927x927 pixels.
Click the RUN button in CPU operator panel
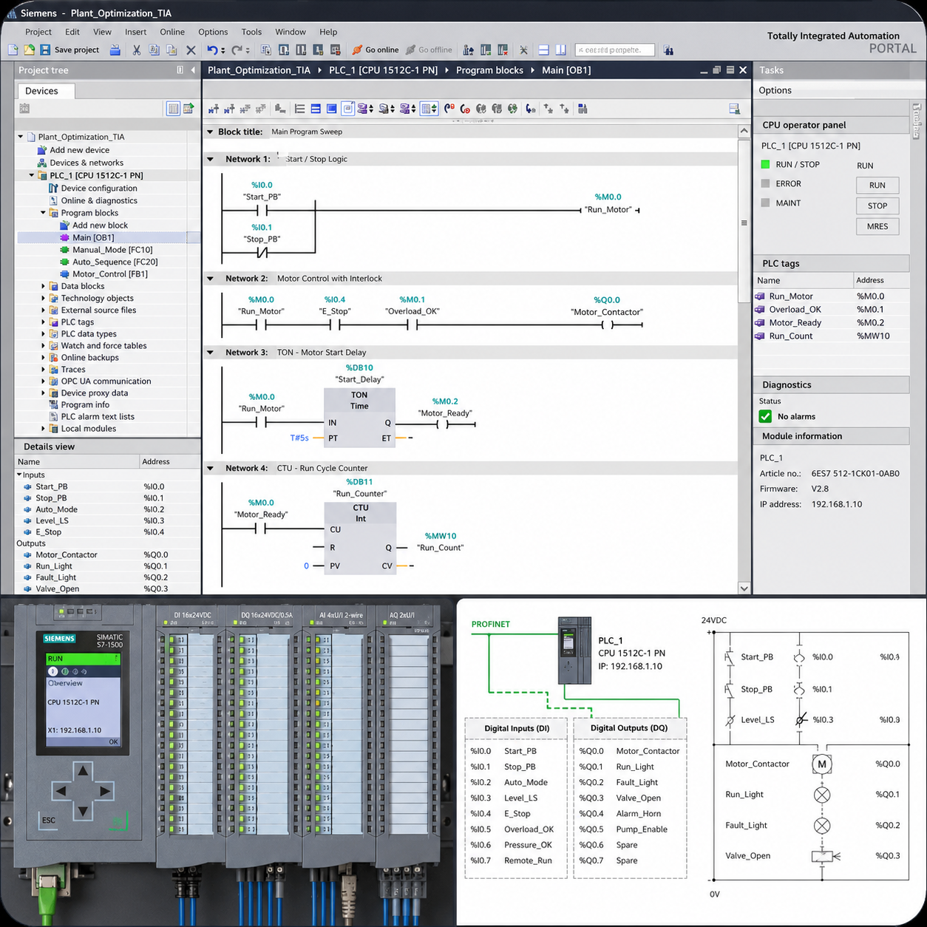pyautogui.click(x=877, y=186)
